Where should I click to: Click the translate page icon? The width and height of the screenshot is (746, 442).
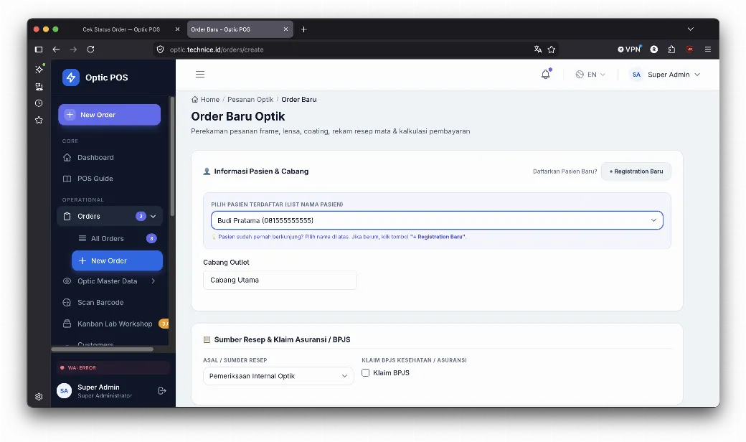click(x=538, y=50)
